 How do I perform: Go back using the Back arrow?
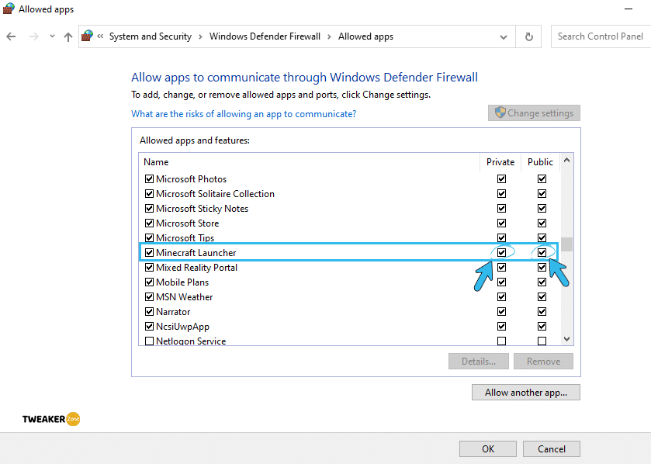[11, 36]
